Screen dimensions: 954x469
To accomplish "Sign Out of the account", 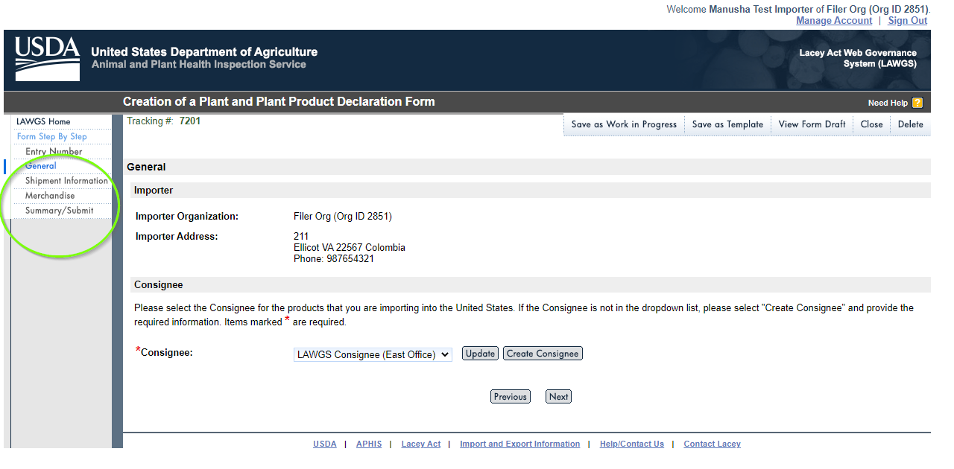I will tap(907, 21).
